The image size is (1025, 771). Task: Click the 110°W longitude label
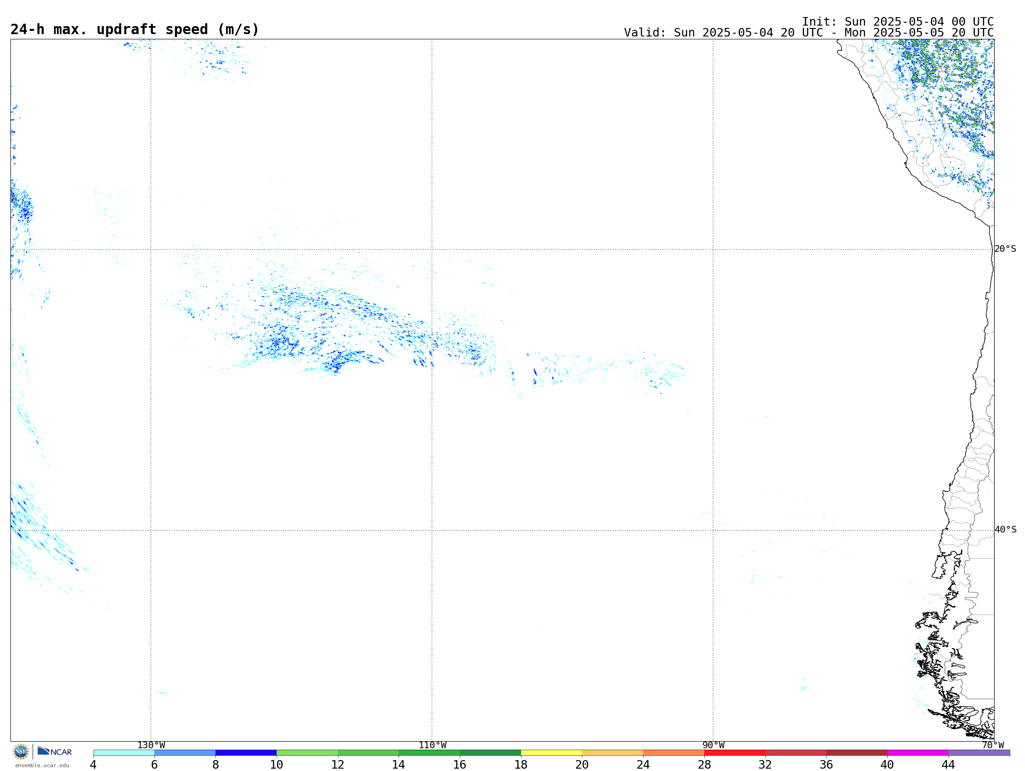pyautogui.click(x=432, y=745)
